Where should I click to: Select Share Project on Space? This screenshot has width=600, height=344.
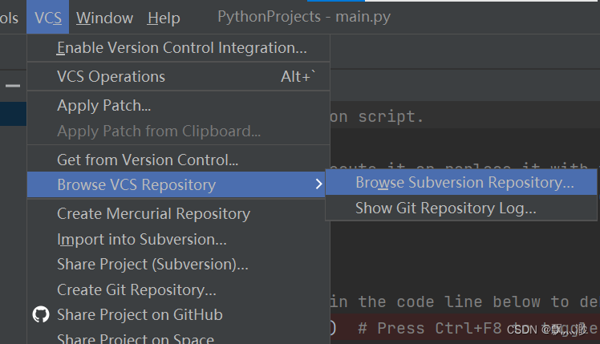click(135, 338)
